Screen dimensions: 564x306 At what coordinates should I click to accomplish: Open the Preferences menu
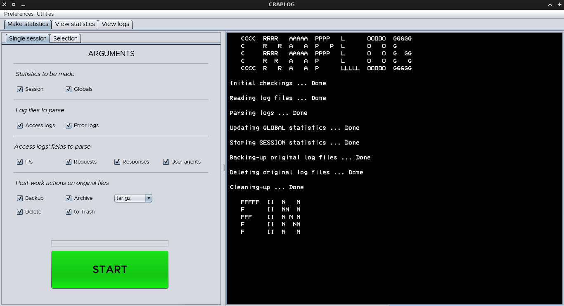click(19, 14)
